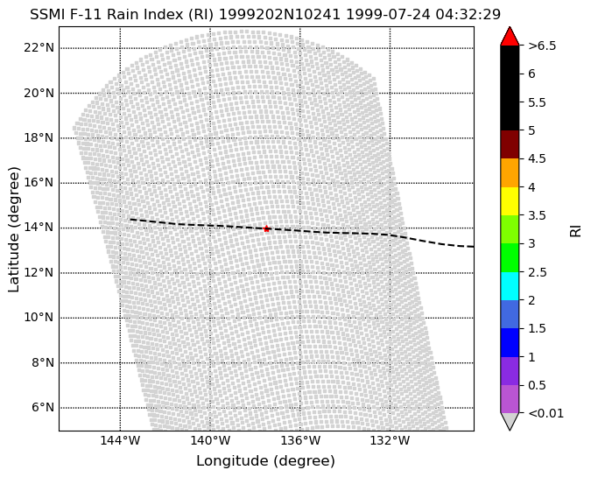
Task: Click the cyan colorbar segment
Action: 510,285
